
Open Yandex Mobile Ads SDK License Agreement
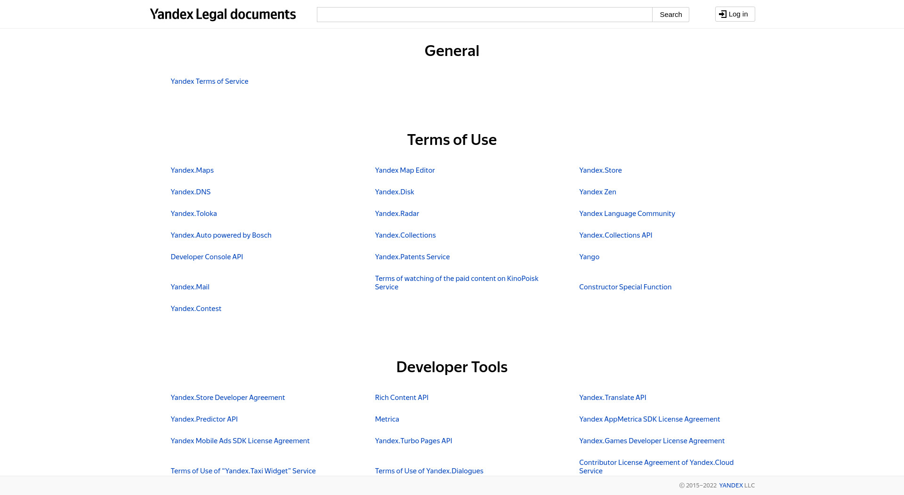tap(240, 441)
